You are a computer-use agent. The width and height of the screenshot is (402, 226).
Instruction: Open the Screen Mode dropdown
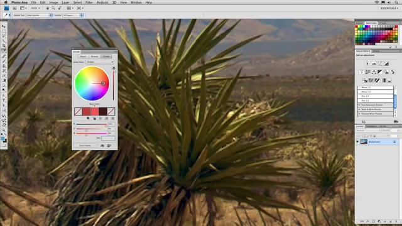[x=80, y=8]
